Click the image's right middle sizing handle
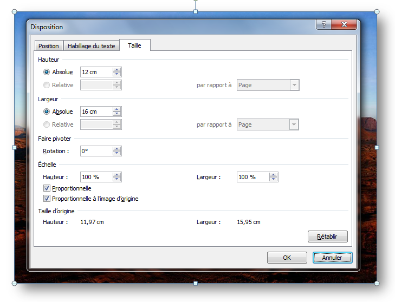 tap(377, 147)
